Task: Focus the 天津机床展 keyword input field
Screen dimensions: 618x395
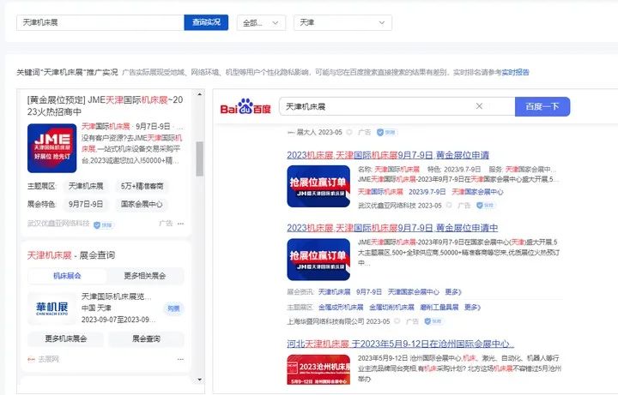Action: tap(100, 22)
